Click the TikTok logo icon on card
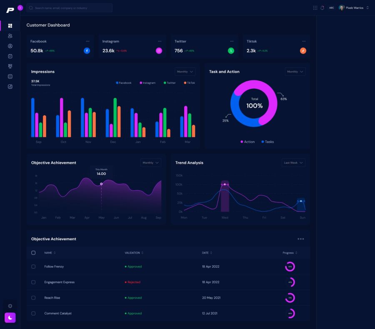 pyautogui.click(x=303, y=51)
